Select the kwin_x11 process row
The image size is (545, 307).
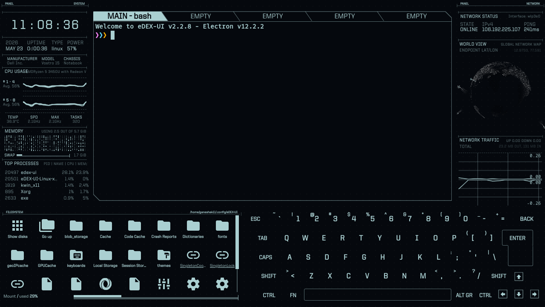coord(47,185)
